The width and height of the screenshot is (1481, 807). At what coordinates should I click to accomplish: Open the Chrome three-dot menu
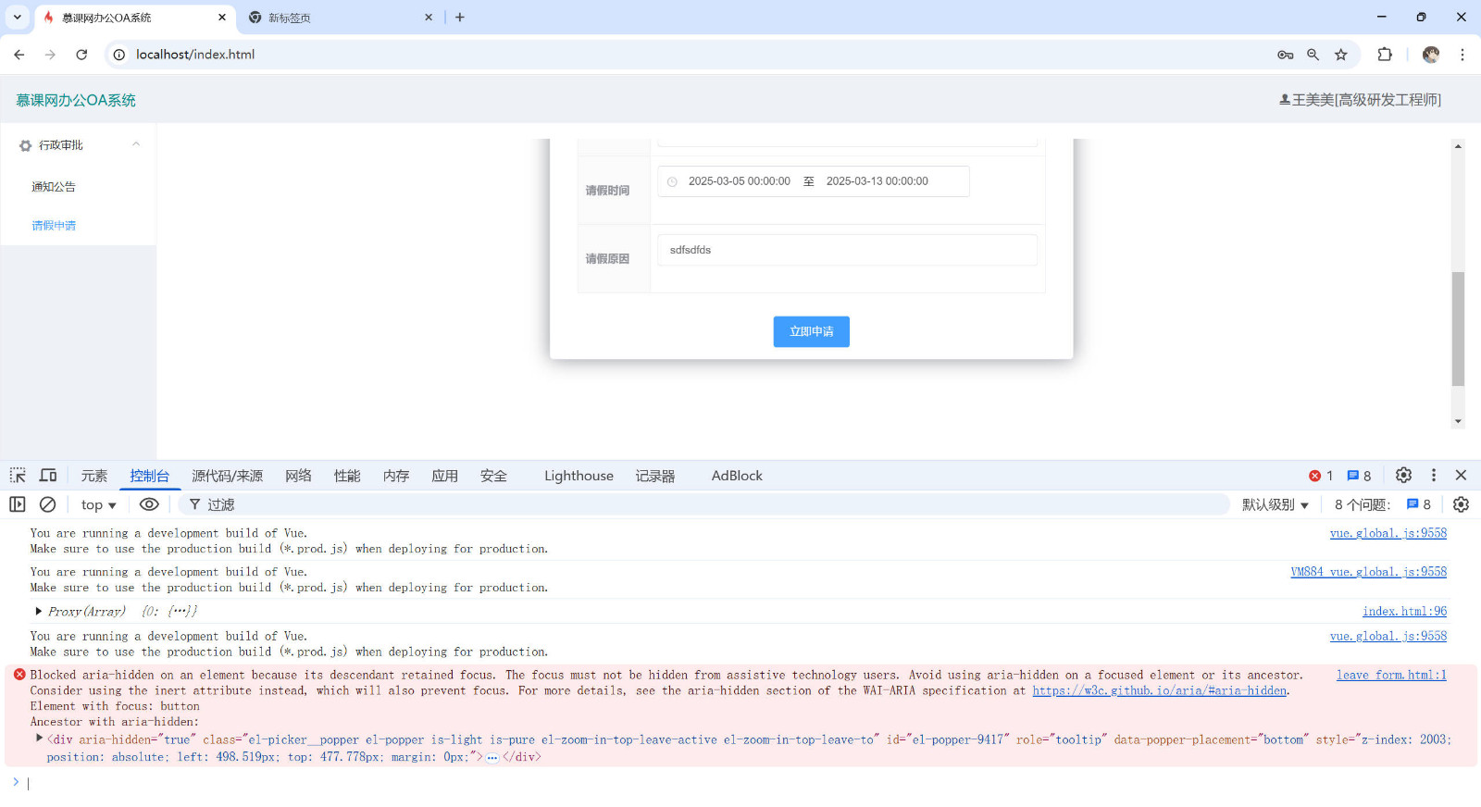pos(1462,55)
